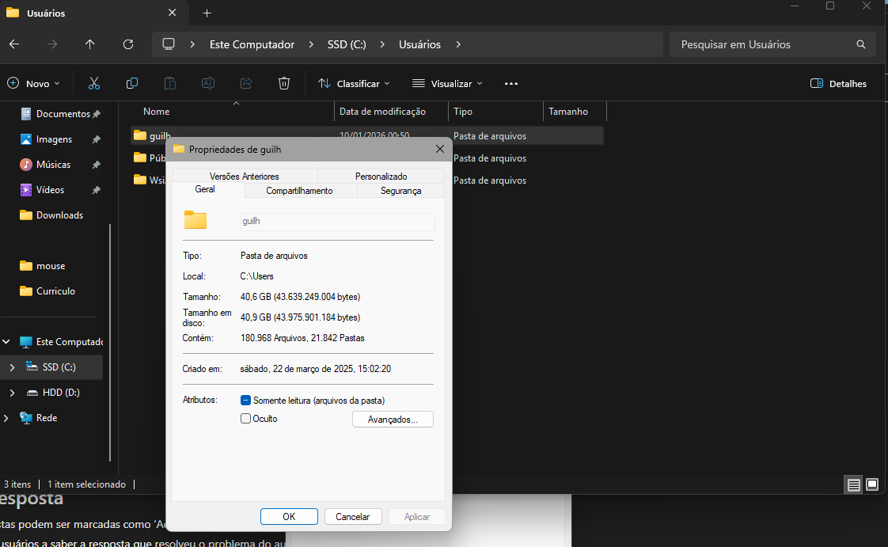This screenshot has width=888, height=547.
Task: Open the Visualizar dropdown
Action: [x=447, y=83]
